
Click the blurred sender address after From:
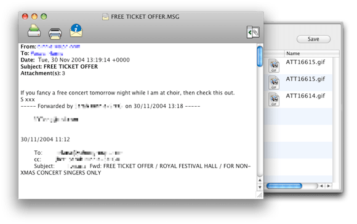click(58, 47)
